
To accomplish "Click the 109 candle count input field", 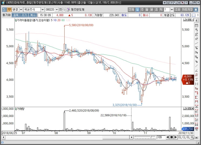I will click(161, 137).
